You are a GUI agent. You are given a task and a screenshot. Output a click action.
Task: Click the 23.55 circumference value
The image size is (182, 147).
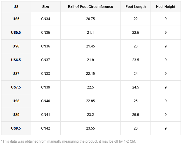(90, 128)
